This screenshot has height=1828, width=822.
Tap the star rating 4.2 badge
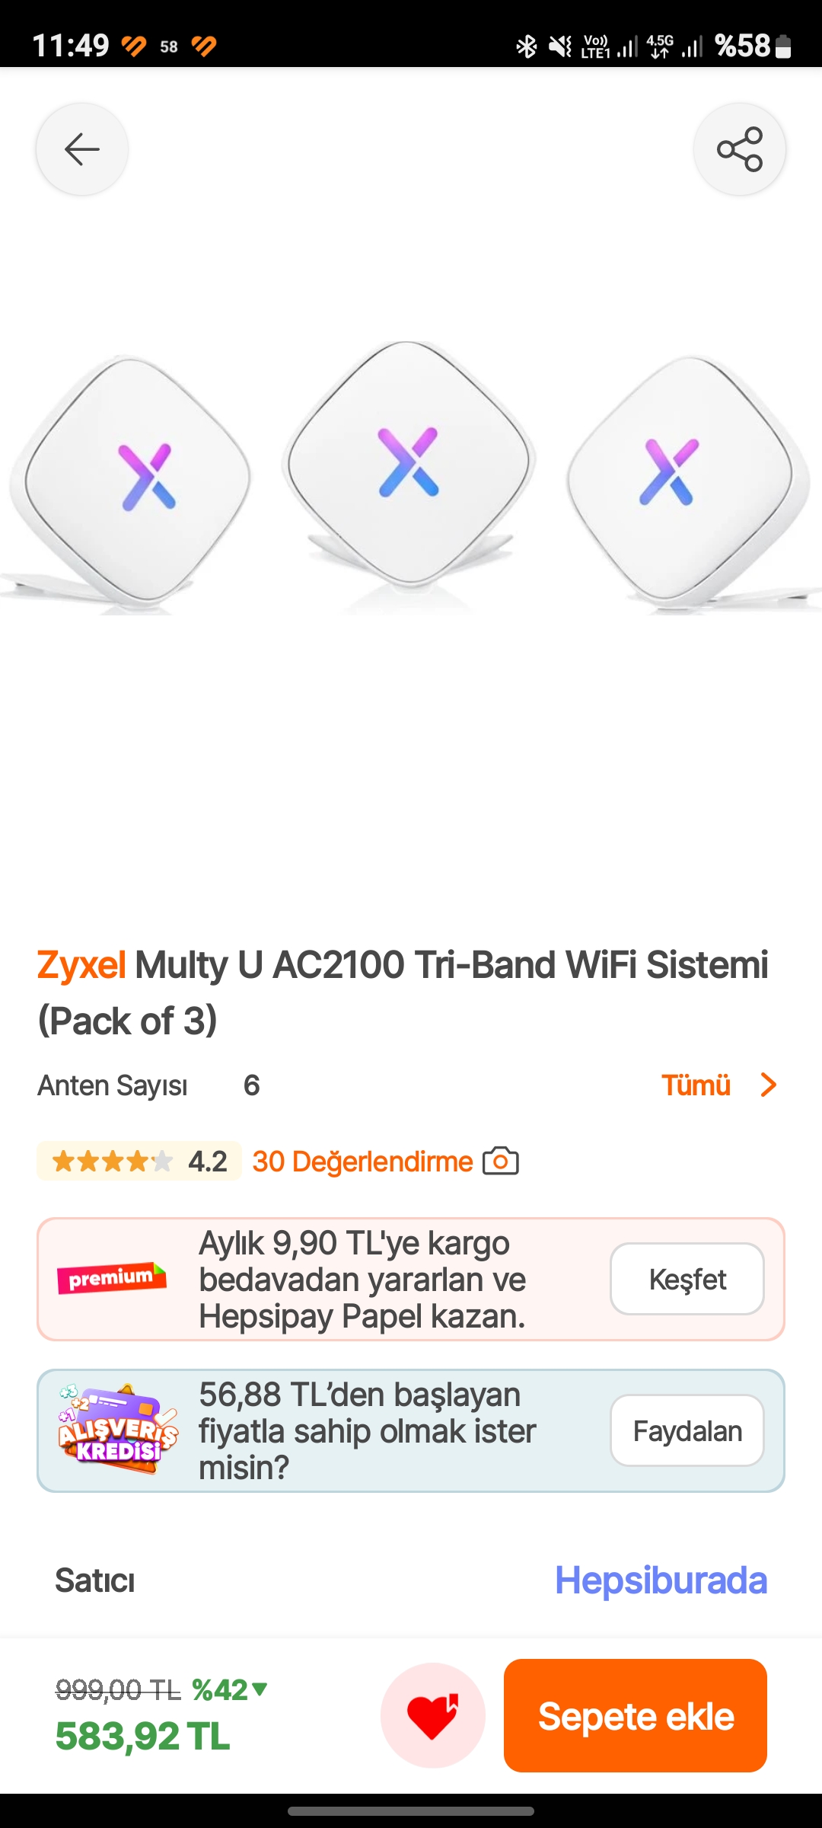point(139,1162)
